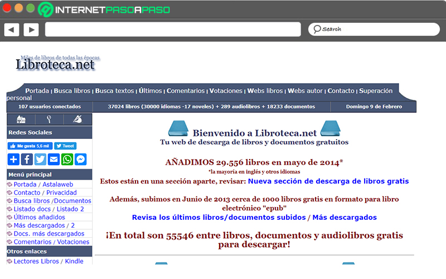Open the house icon in sidebar

tap(21, 119)
